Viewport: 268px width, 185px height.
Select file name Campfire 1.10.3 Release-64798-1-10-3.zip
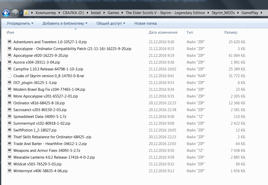[x=48, y=69]
